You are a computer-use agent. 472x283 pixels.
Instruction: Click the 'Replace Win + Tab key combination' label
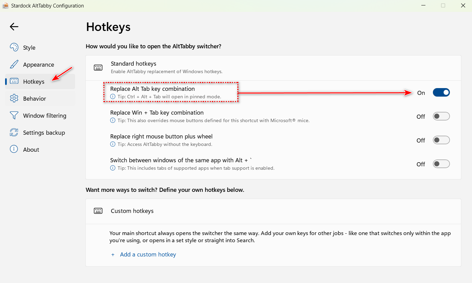click(x=157, y=113)
